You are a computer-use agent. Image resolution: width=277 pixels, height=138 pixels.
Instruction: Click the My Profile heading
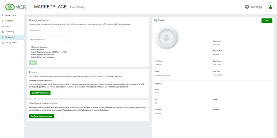159,20
